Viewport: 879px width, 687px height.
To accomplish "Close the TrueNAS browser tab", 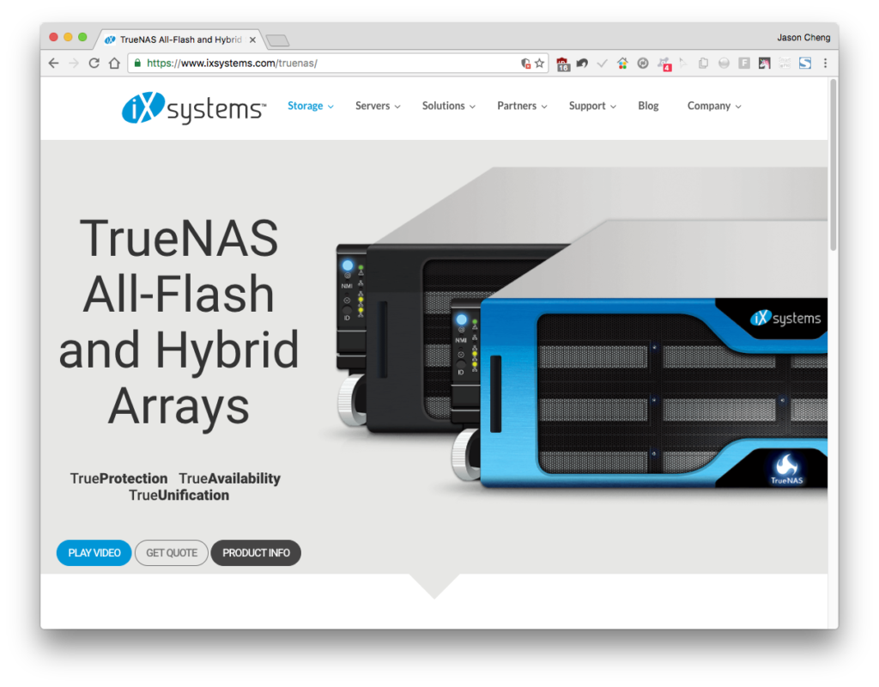I will [253, 40].
